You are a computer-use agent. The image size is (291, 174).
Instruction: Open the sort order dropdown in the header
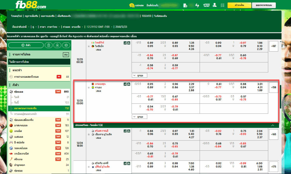click(x=21, y=27)
